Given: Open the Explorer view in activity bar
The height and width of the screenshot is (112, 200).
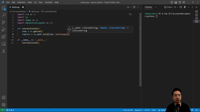Looking at the screenshot, I should click(3, 8).
